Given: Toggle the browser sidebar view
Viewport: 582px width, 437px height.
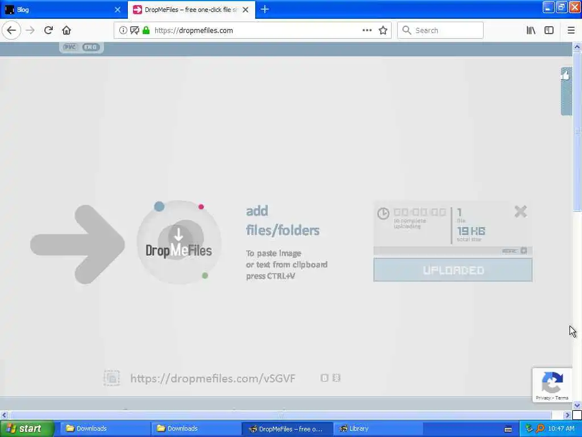Looking at the screenshot, I should [549, 31].
